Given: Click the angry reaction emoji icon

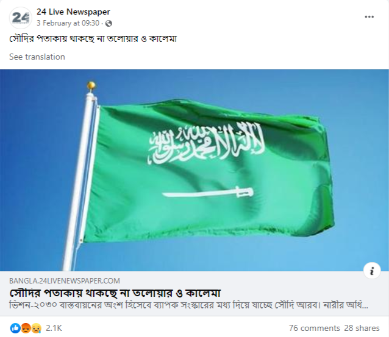Looking at the screenshot, I should [x=26, y=328].
